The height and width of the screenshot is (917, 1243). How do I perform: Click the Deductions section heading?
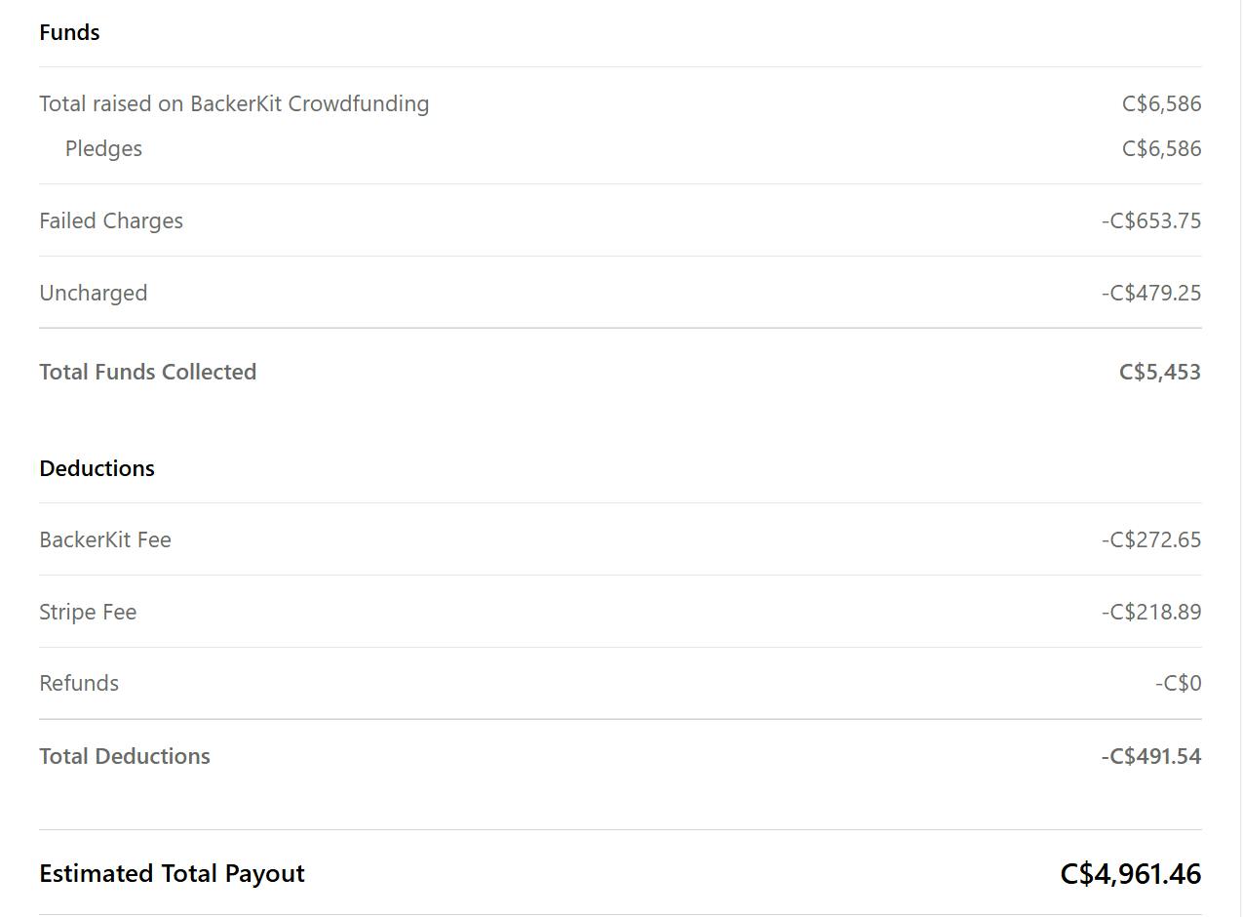pos(97,468)
